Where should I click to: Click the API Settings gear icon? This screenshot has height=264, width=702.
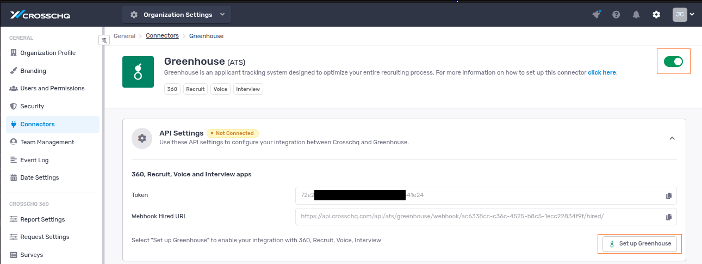point(142,138)
